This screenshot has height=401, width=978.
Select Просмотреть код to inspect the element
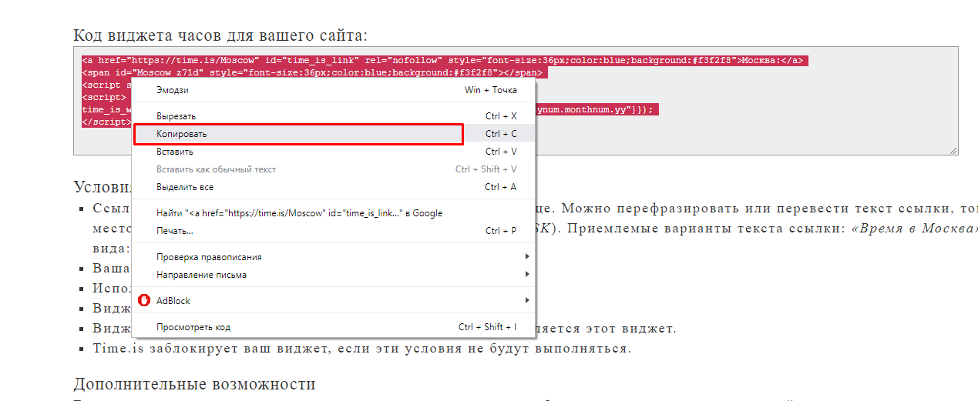click(193, 327)
